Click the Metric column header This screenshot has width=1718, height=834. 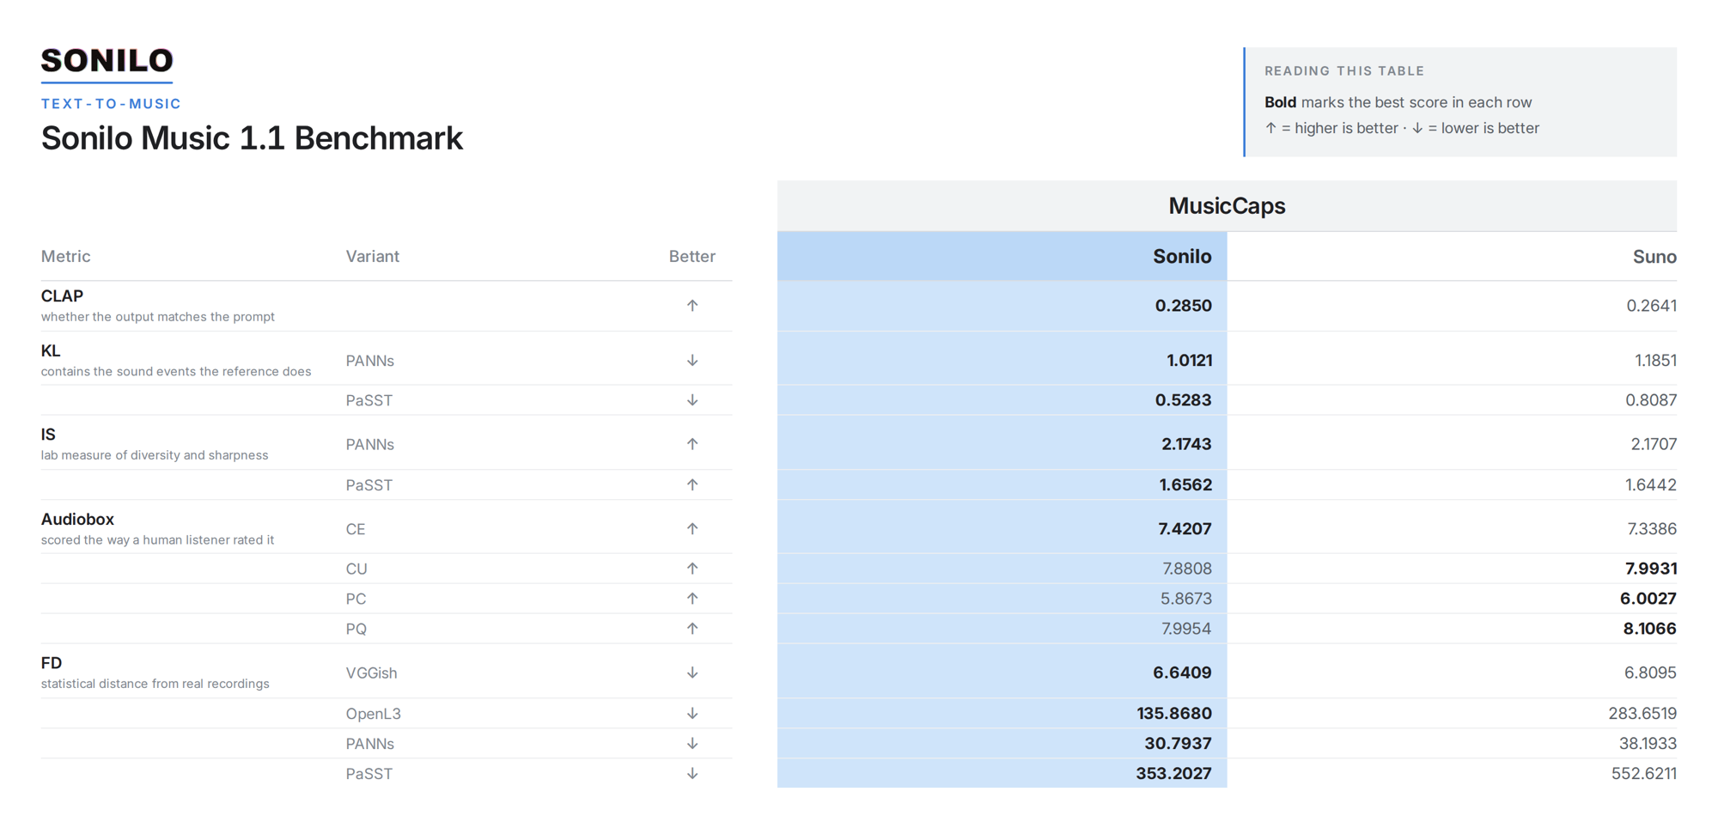66,257
